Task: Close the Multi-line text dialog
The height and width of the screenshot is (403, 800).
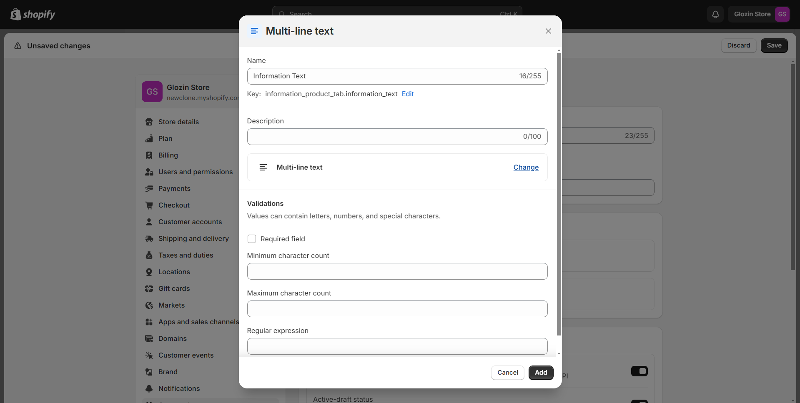Action: (x=548, y=31)
